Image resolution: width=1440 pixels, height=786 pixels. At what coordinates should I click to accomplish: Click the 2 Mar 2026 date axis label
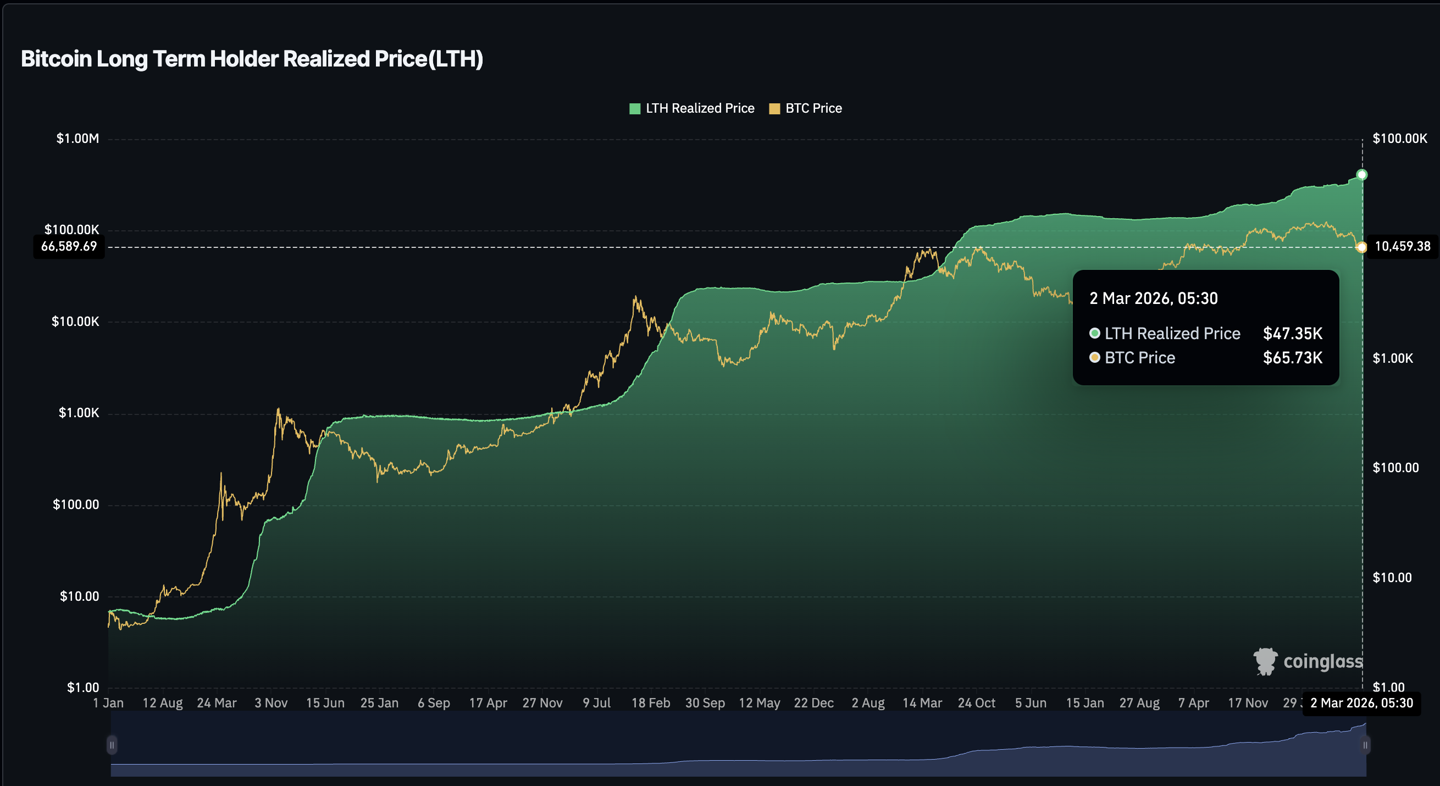click(1361, 702)
